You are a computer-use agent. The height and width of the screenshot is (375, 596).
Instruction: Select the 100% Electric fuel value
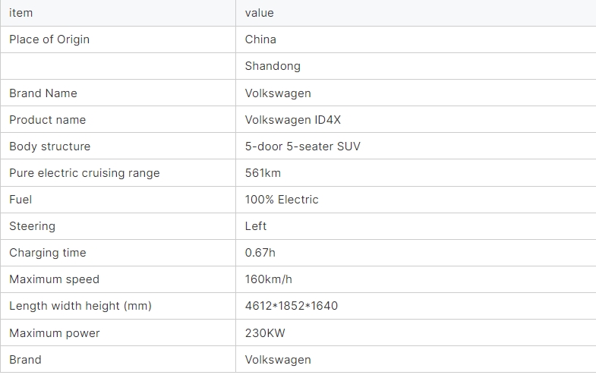click(x=282, y=200)
